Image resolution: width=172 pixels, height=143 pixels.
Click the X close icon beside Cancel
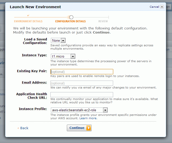click(162, 7)
